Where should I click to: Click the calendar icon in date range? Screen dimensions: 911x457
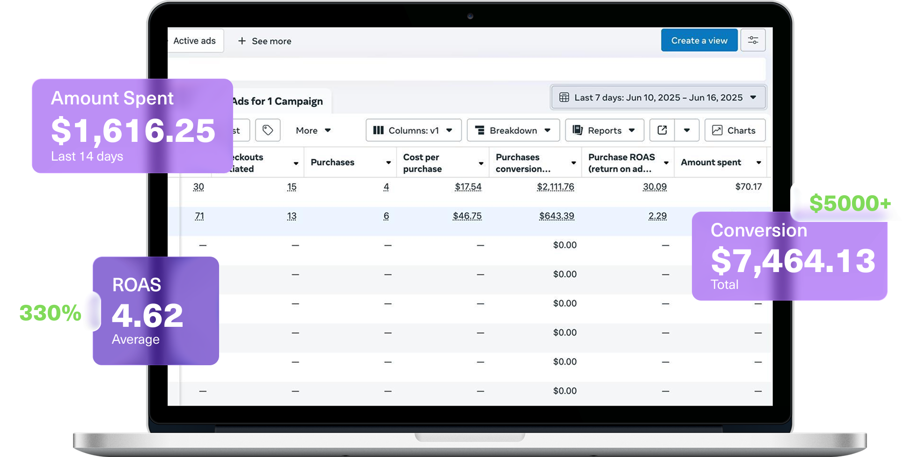[564, 97]
